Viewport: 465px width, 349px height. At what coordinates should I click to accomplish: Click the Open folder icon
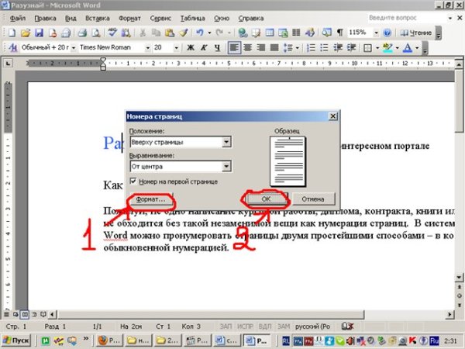(26, 33)
